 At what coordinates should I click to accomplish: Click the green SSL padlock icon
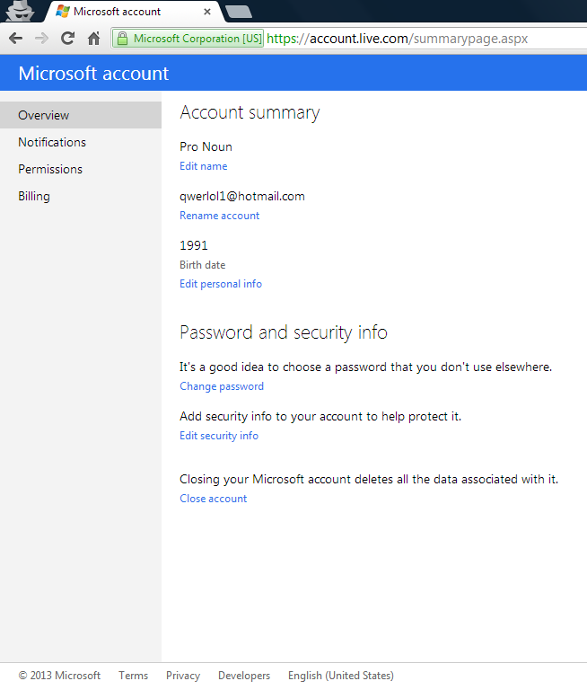click(123, 39)
